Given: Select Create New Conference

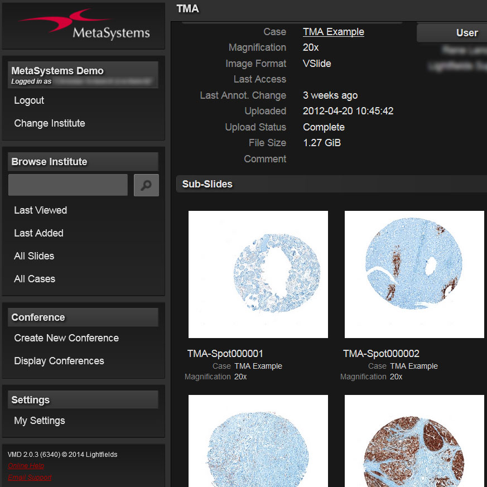Looking at the screenshot, I should (x=66, y=338).
